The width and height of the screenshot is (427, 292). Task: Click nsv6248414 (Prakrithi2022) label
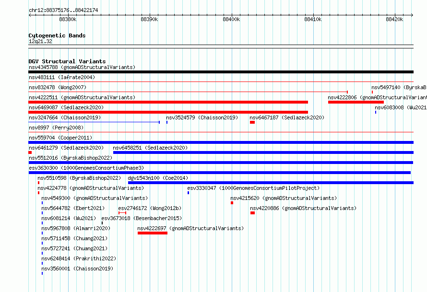coord(79,258)
